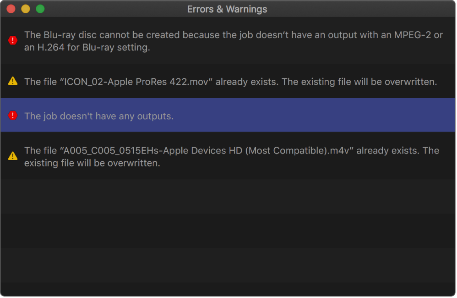Click the Errors & Warnings title bar
The height and width of the screenshot is (298, 457).
[228, 9]
